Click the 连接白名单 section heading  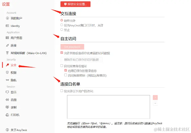70,84
